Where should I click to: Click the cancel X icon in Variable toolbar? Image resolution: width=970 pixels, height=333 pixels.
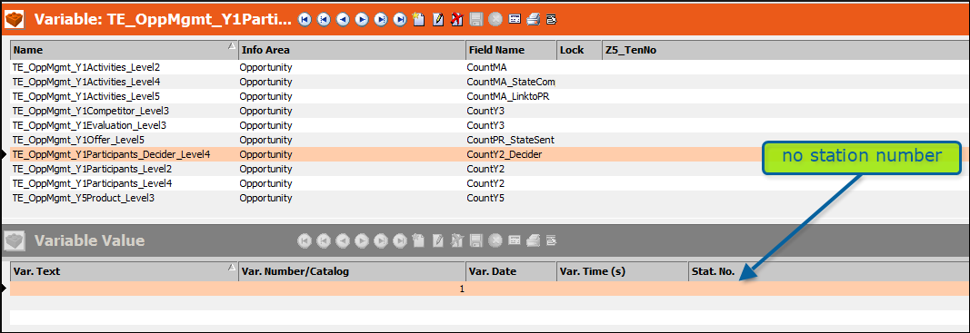(495, 20)
